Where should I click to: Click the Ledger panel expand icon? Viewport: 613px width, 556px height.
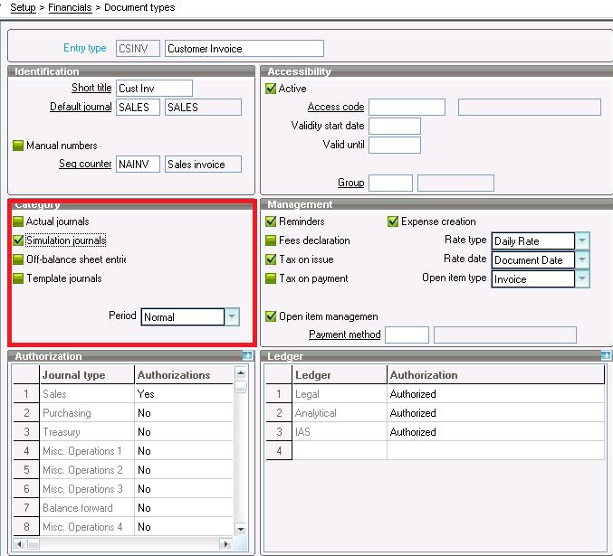coord(606,355)
